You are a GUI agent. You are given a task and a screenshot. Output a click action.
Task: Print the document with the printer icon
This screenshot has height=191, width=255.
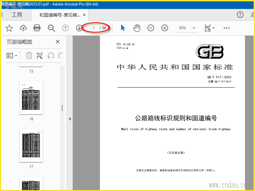pos(37,28)
